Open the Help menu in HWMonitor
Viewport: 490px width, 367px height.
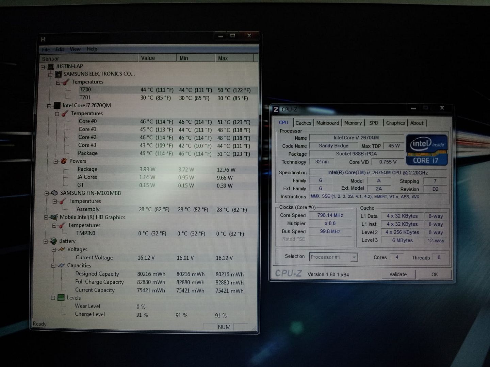92,49
